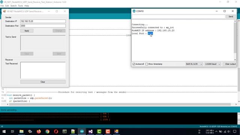The image size is (240, 135).
Task: Click the Text Received box
Action: [x=43, y=70]
